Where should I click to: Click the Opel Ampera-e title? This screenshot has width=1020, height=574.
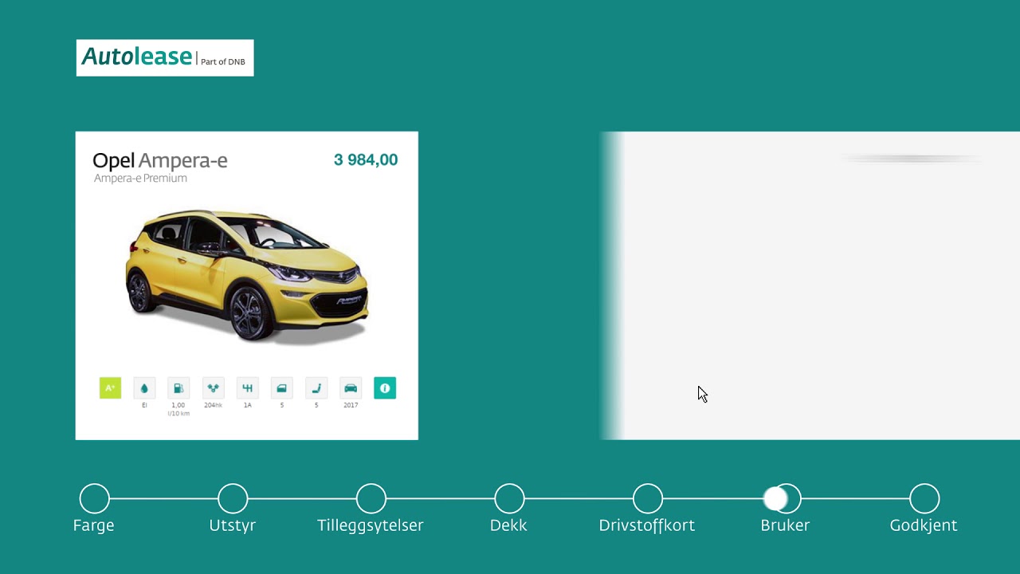(x=160, y=161)
